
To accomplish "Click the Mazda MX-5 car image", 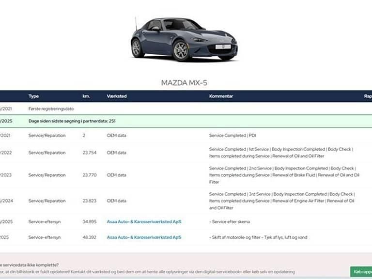I will pyautogui.click(x=184, y=39).
